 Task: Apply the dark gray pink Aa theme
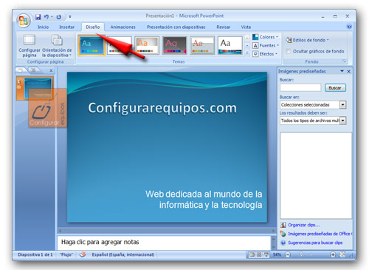point(175,45)
